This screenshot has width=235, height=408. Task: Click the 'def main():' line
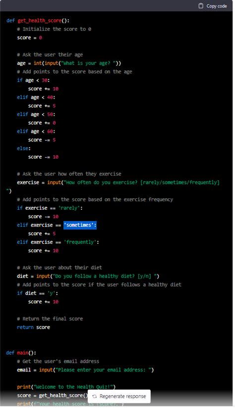click(21, 352)
